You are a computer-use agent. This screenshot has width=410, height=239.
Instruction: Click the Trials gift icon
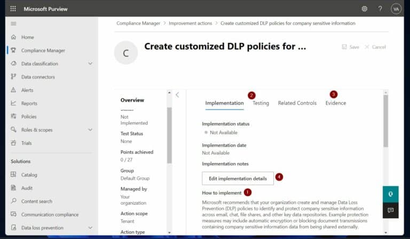(x=13, y=143)
